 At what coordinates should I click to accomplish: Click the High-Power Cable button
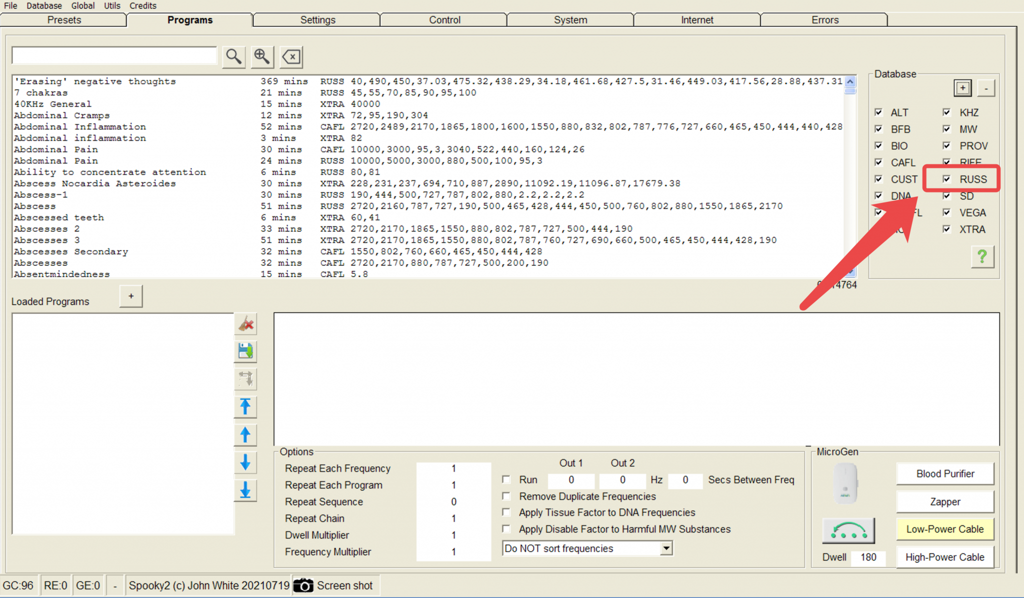coord(945,557)
